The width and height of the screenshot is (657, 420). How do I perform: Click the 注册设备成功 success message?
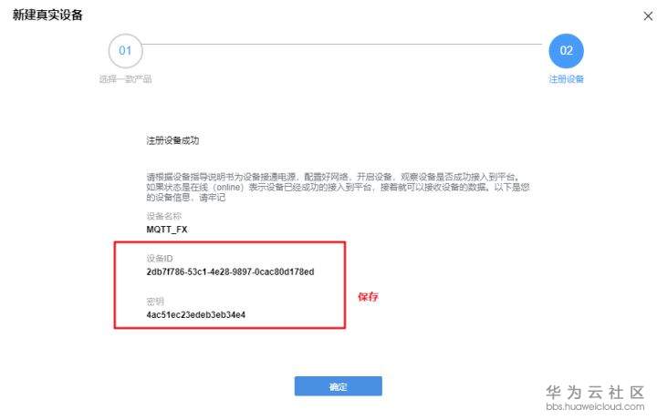point(172,140)
